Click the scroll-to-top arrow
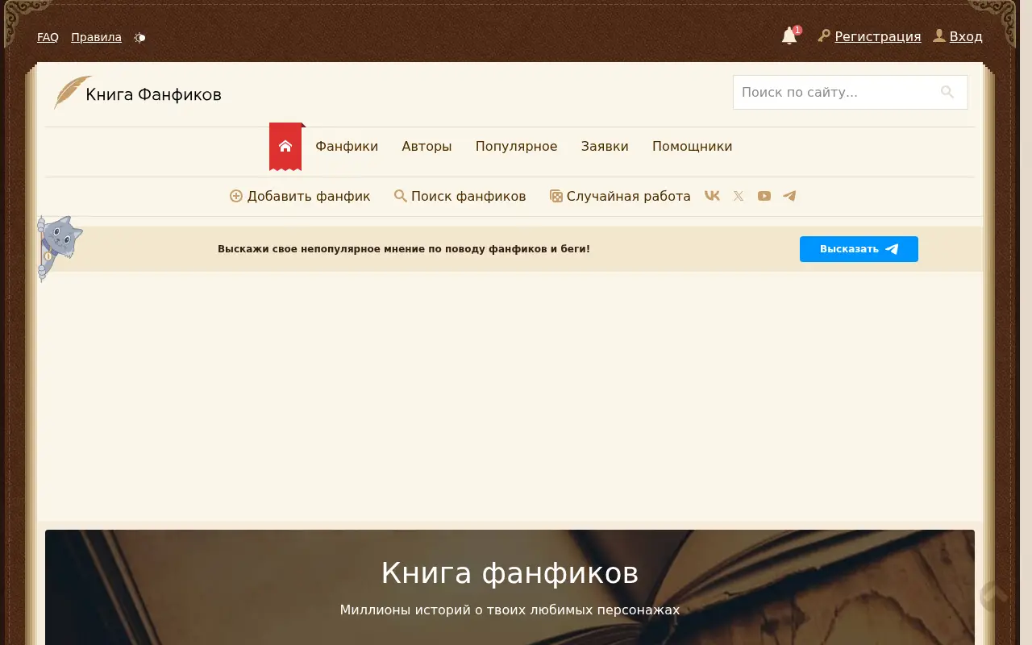1032x645 pixels. [993, 597]
